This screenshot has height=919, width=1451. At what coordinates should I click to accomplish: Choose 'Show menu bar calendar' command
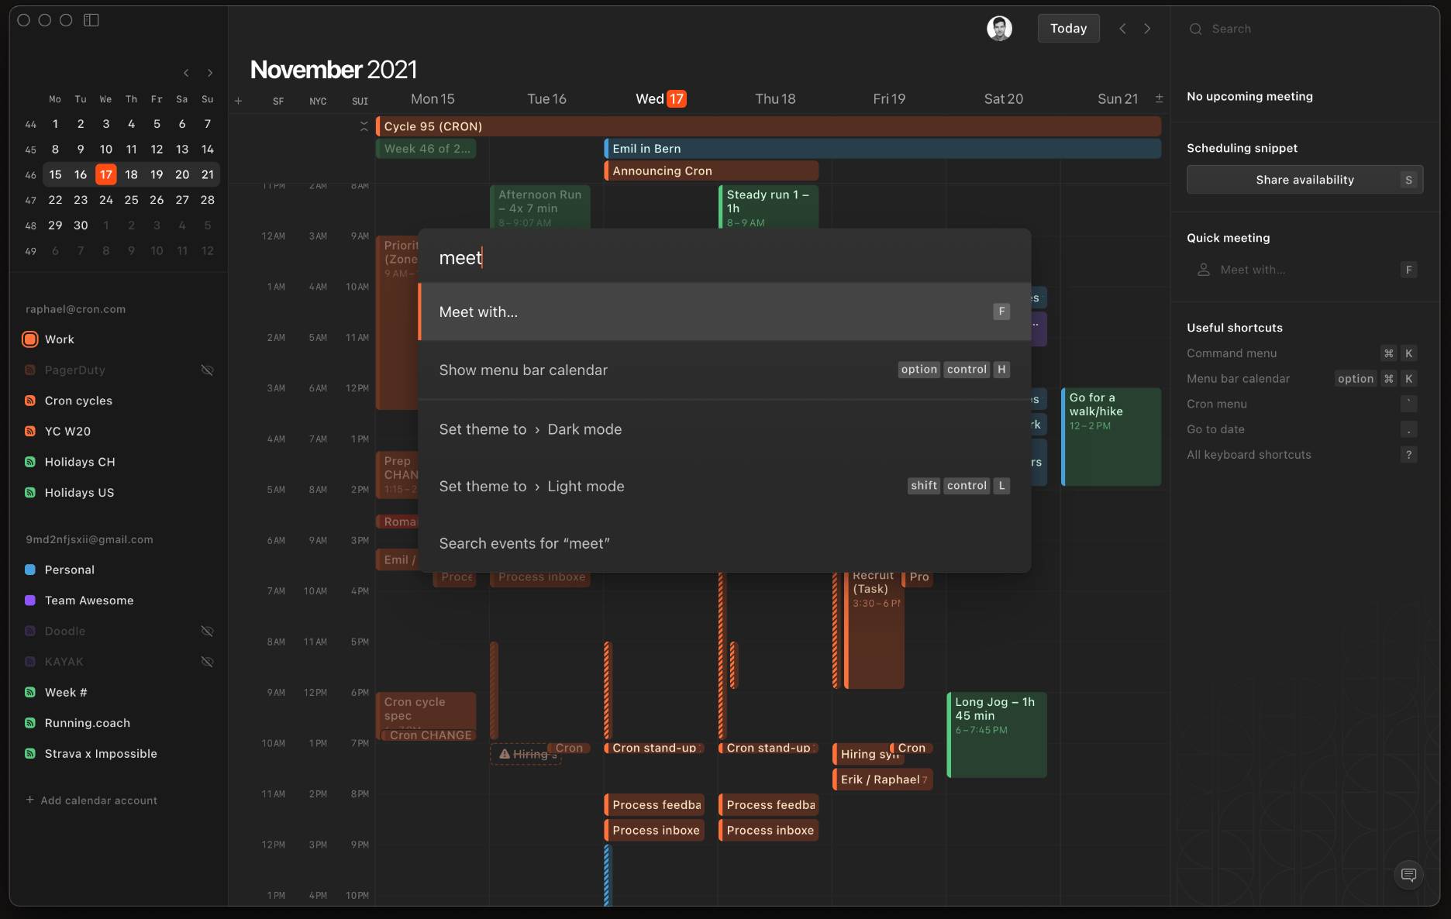724,370
